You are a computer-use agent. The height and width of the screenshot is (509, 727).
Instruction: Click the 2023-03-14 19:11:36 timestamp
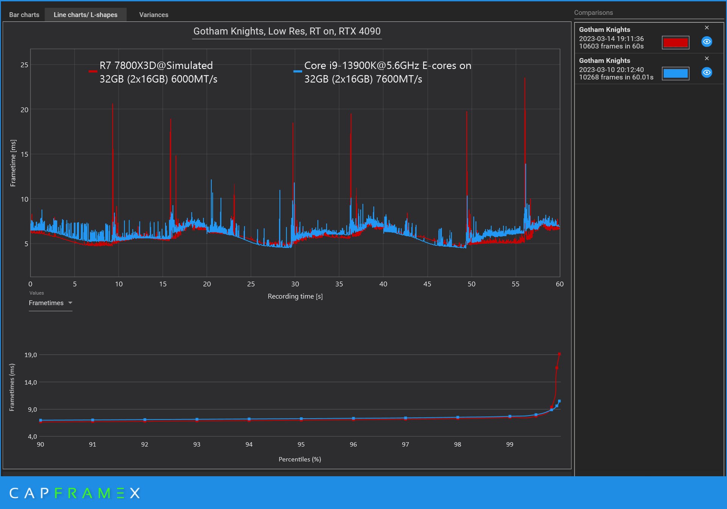(611, 39)
